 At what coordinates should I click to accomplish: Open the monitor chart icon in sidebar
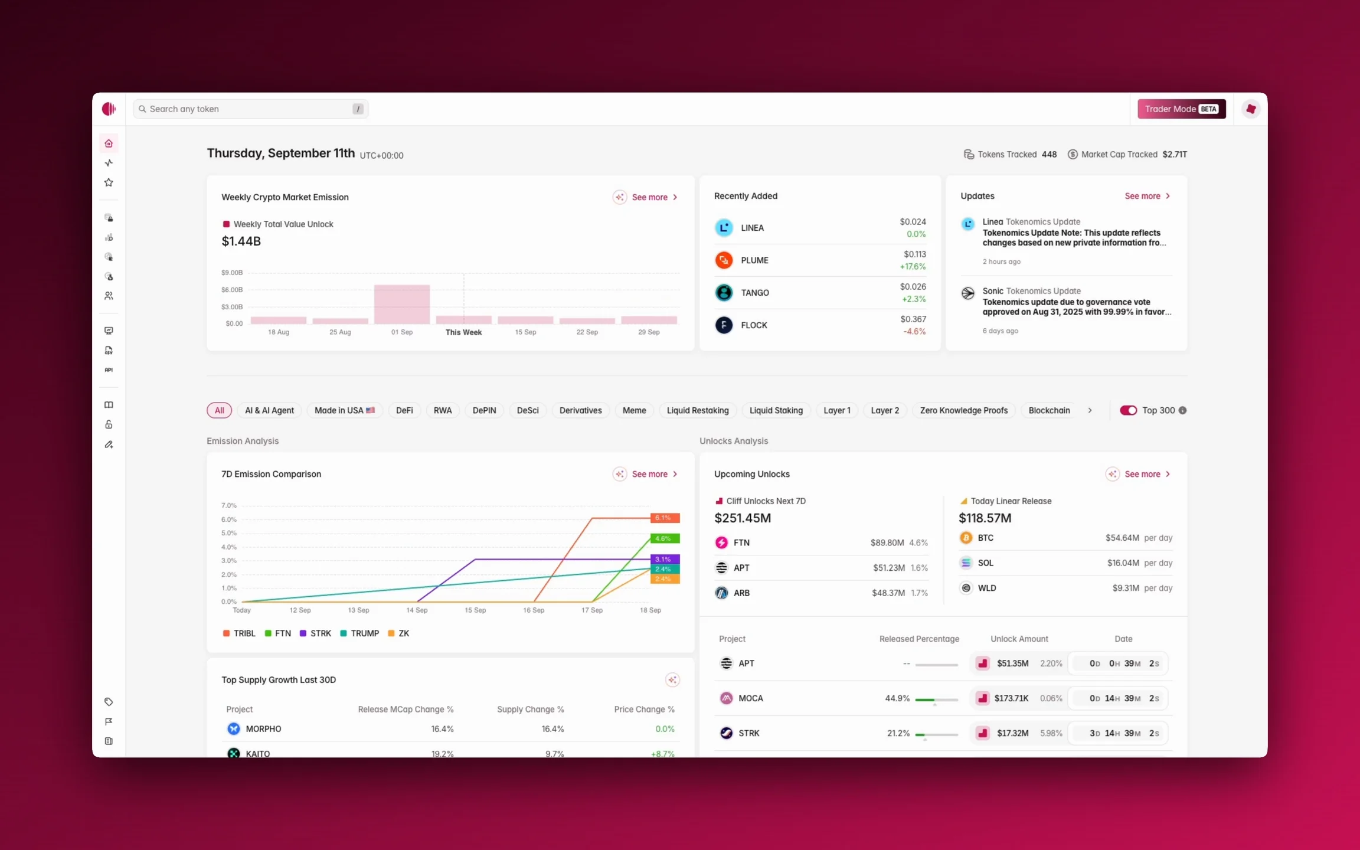[x=109, y=331]
